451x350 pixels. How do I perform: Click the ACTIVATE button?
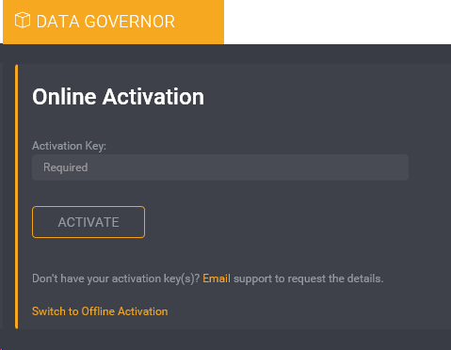tap(89, 222)
